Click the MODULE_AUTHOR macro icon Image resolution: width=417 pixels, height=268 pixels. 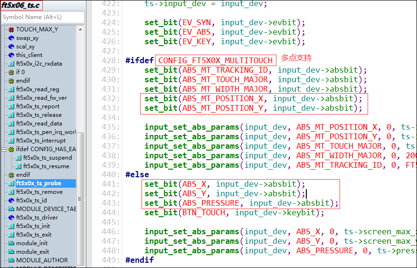[11, 260]
